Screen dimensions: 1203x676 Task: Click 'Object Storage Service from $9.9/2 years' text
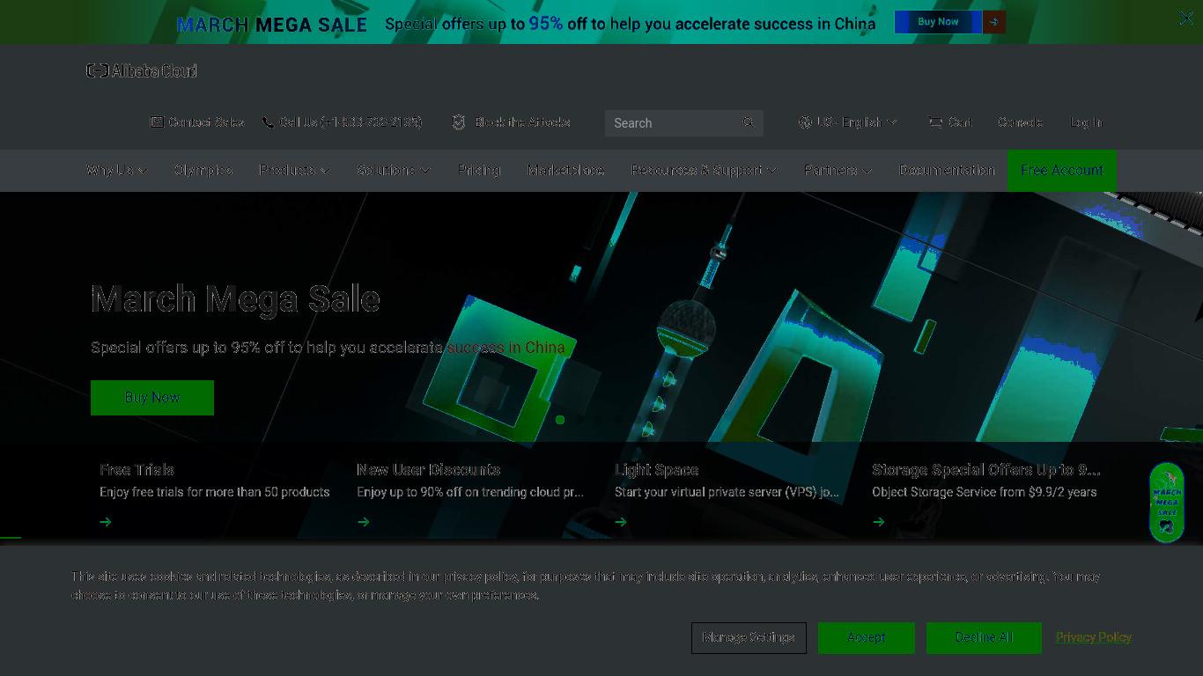point(984,492)
